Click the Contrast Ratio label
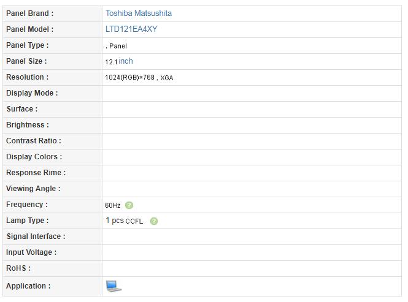408x302 pixels. pyautogui.click(x=34, y=141)
